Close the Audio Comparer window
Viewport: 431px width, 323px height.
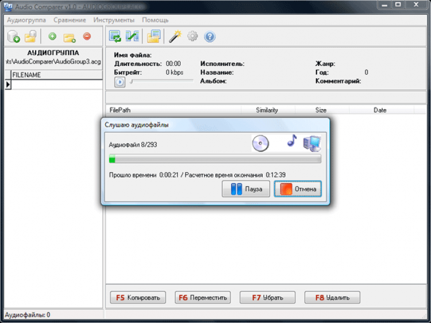pos(416,5)
